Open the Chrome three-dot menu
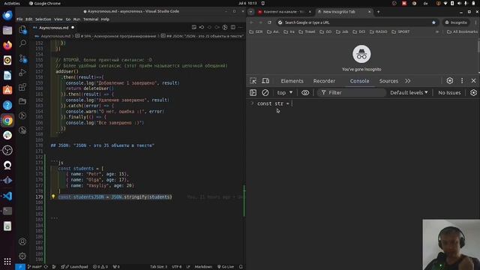This screenshot has height=270, width=480. pyautogui.click(x=476, y=22)
